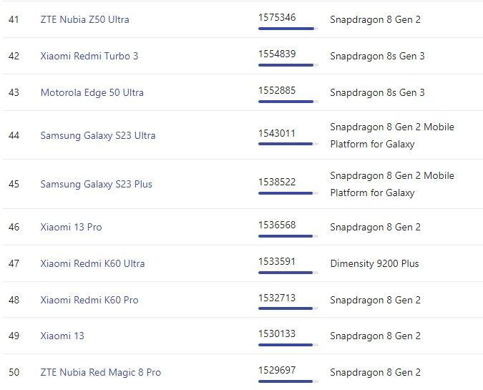The image size is (483, 390).
Task: Select the score value 1554839
Action: click(277, 54)
